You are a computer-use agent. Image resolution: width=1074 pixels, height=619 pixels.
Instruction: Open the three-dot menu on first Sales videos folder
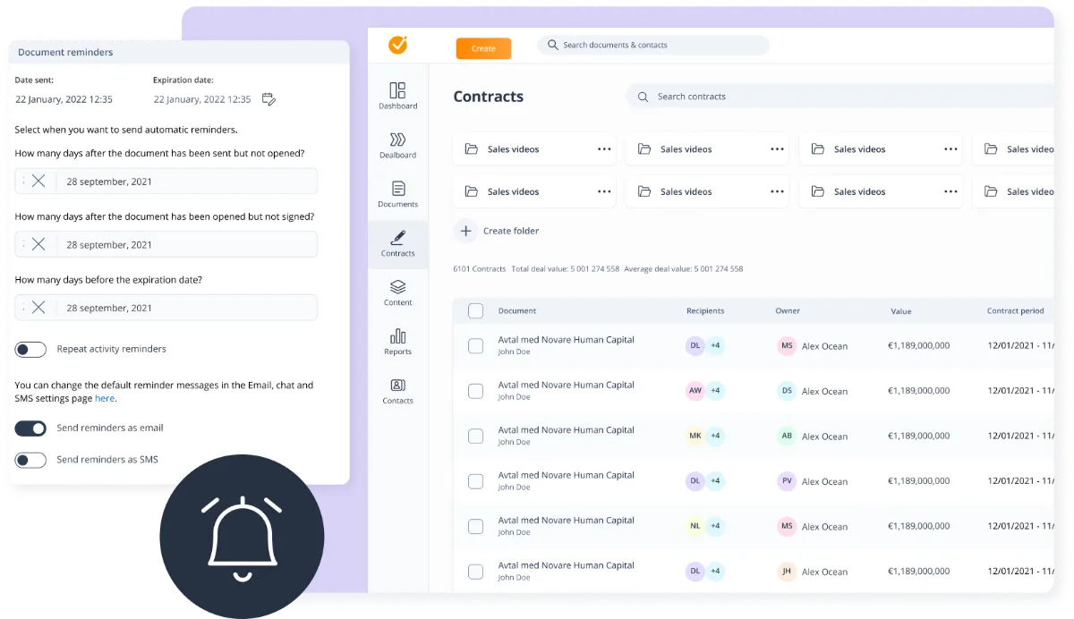tap(605, 148)
